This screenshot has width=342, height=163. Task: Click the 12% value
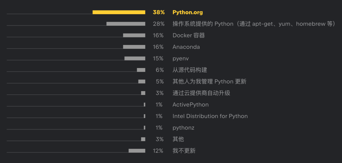[158, 151]
